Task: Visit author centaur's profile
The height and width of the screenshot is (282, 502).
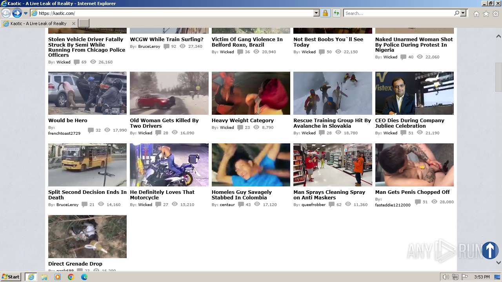Action: tap(227, 205)
